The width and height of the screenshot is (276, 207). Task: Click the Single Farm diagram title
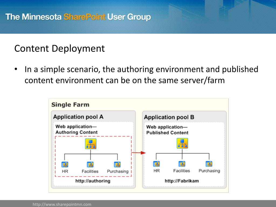70,105
